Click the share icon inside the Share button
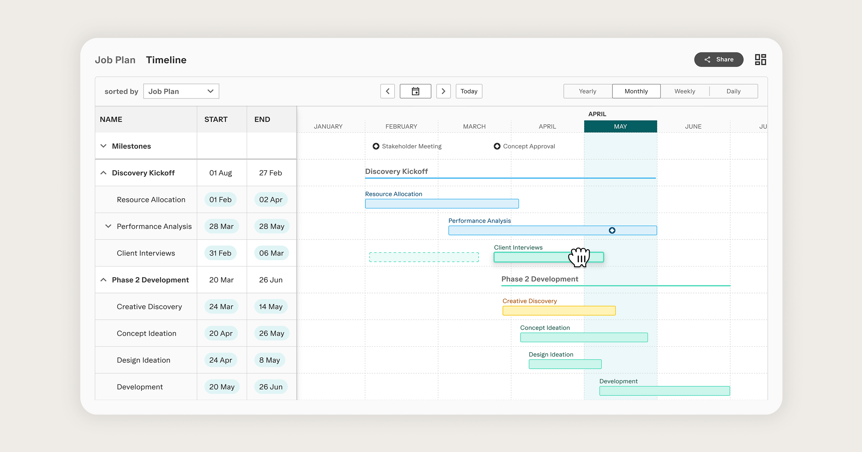The height and width of the screenshot is (452, 862). coord(707,59)
